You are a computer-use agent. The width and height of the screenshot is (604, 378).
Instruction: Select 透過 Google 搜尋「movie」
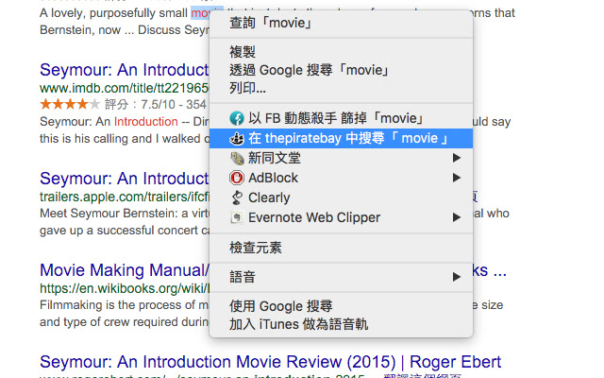tap(310, 71)
